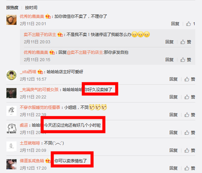The width and height of the screenshot is (202, 173).
Task: Thumbs-up the 小姐姐，不哭 comment
Action: coord(190,115)
